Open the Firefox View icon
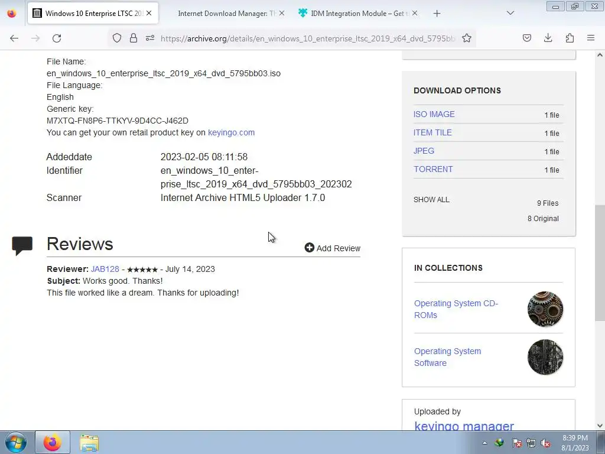 pyautogui.click(x=12, y=13)
